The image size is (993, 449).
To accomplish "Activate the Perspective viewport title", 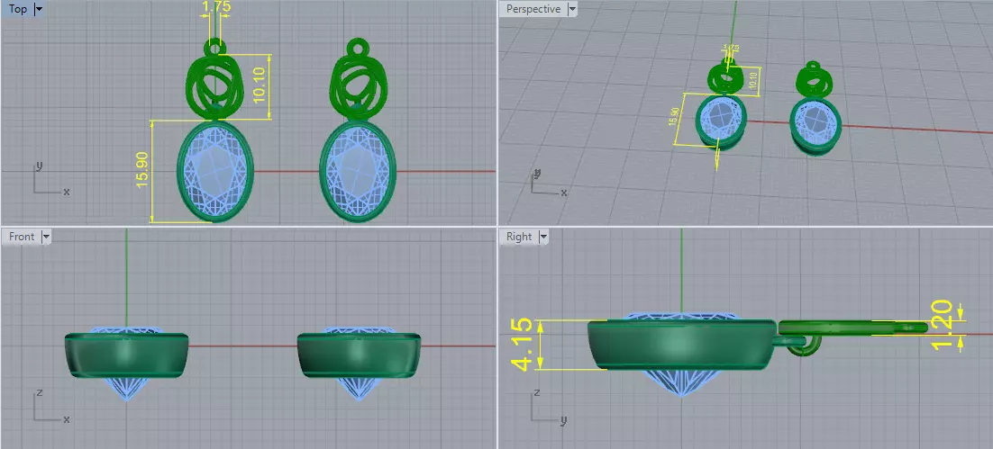I will (533, 9).
